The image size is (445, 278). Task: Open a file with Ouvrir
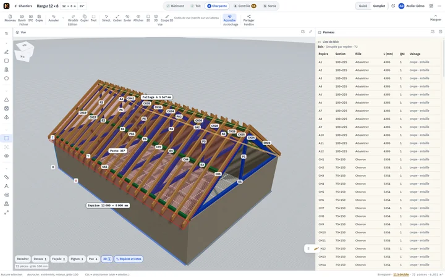tap(22, 18)
